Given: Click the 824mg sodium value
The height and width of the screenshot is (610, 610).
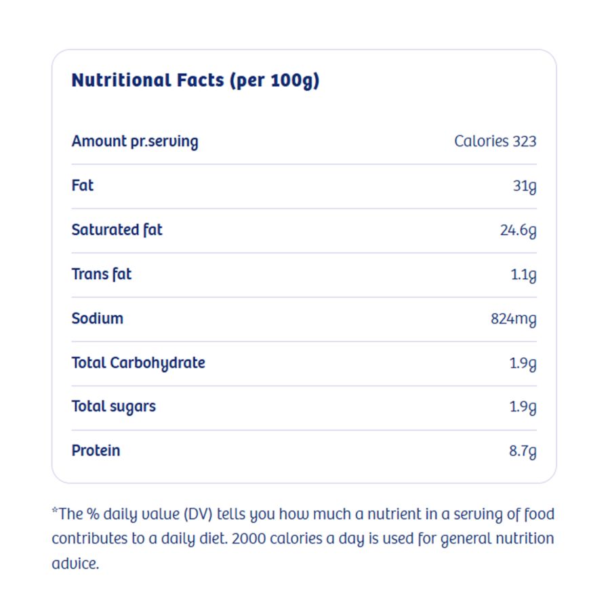Looking at the screenshot, I should 513,319.
